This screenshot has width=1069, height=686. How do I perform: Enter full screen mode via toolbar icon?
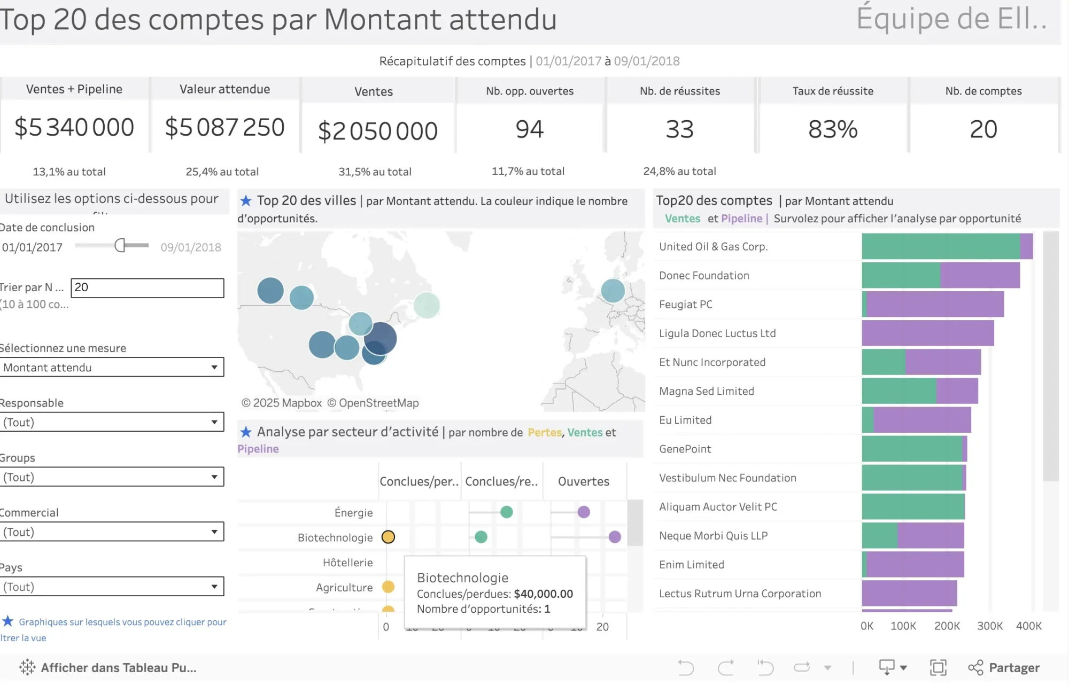[938, 667]
